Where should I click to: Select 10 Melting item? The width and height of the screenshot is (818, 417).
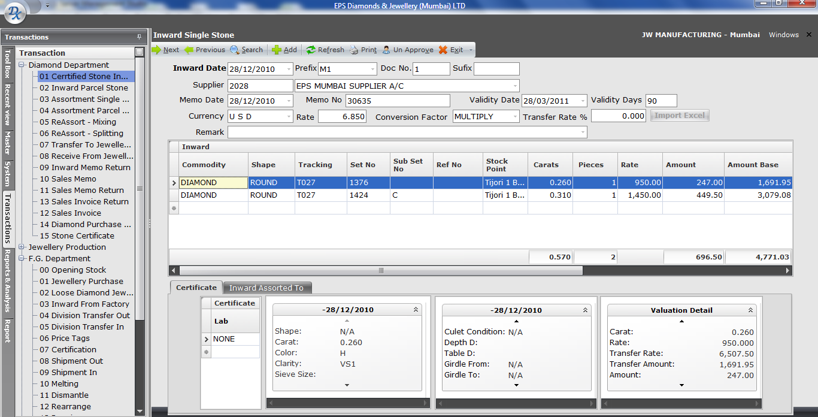coord(59,383)
